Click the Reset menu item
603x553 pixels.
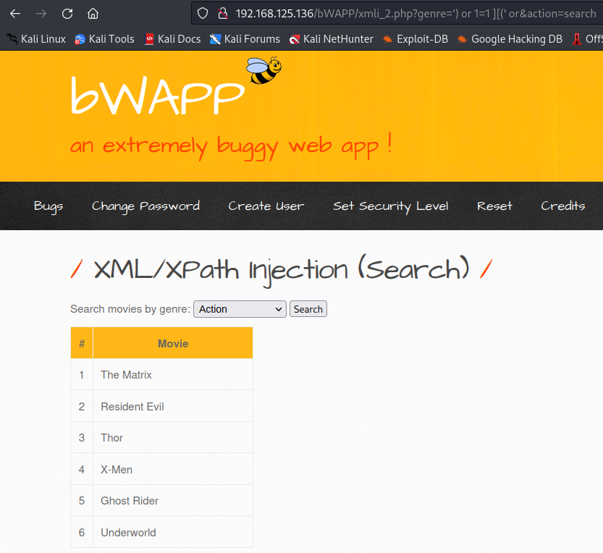pyautogui.click(x=494, y=206)
